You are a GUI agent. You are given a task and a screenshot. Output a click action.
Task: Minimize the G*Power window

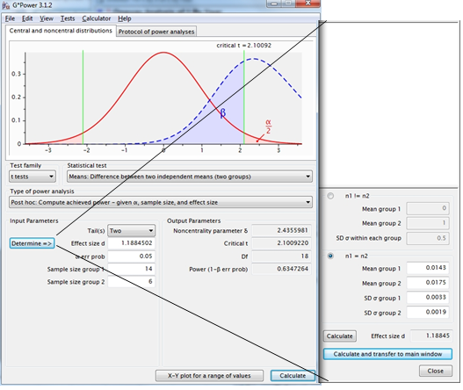(x=274, y=4)
